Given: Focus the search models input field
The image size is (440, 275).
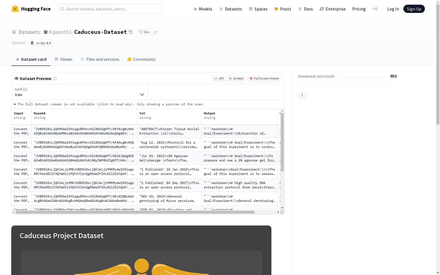Looking at the screenshot, I should [110, 9].
